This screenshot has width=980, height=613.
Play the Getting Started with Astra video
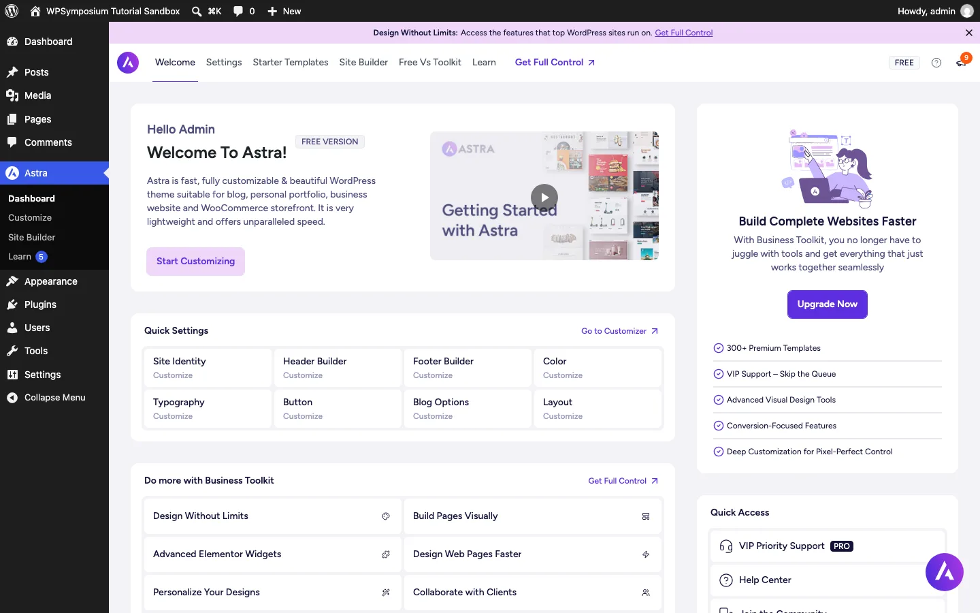544,198
